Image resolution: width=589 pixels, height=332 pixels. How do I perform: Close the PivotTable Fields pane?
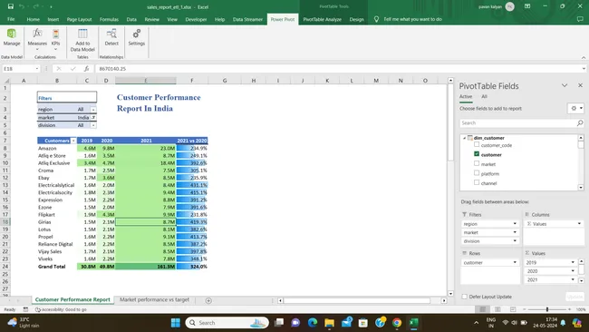pyautogui.click(x=580, y=85)
